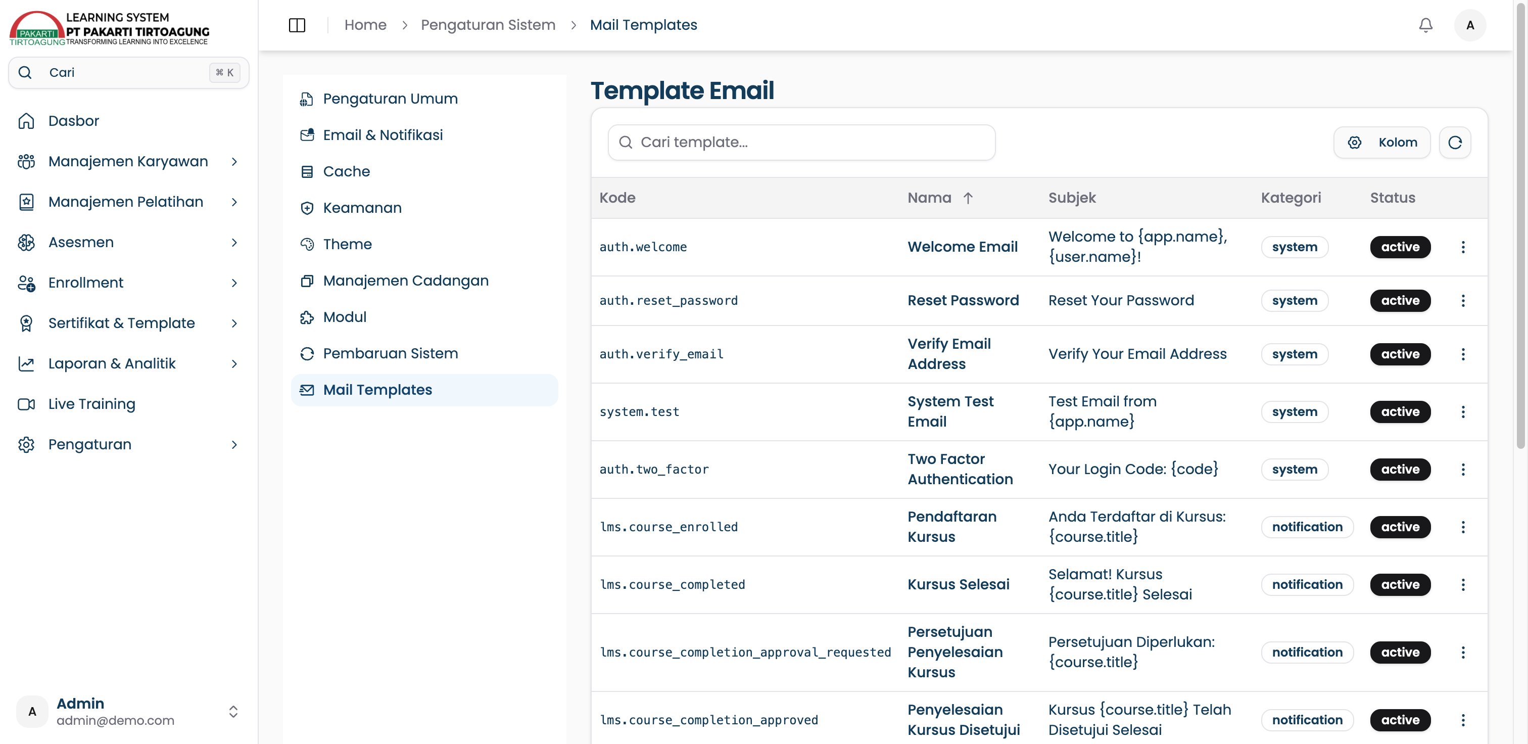Click the Laporan & Analitik chart icon
Image resolution: width=1528 pixels, height=744 pixels.
click(x=26, y=364)
